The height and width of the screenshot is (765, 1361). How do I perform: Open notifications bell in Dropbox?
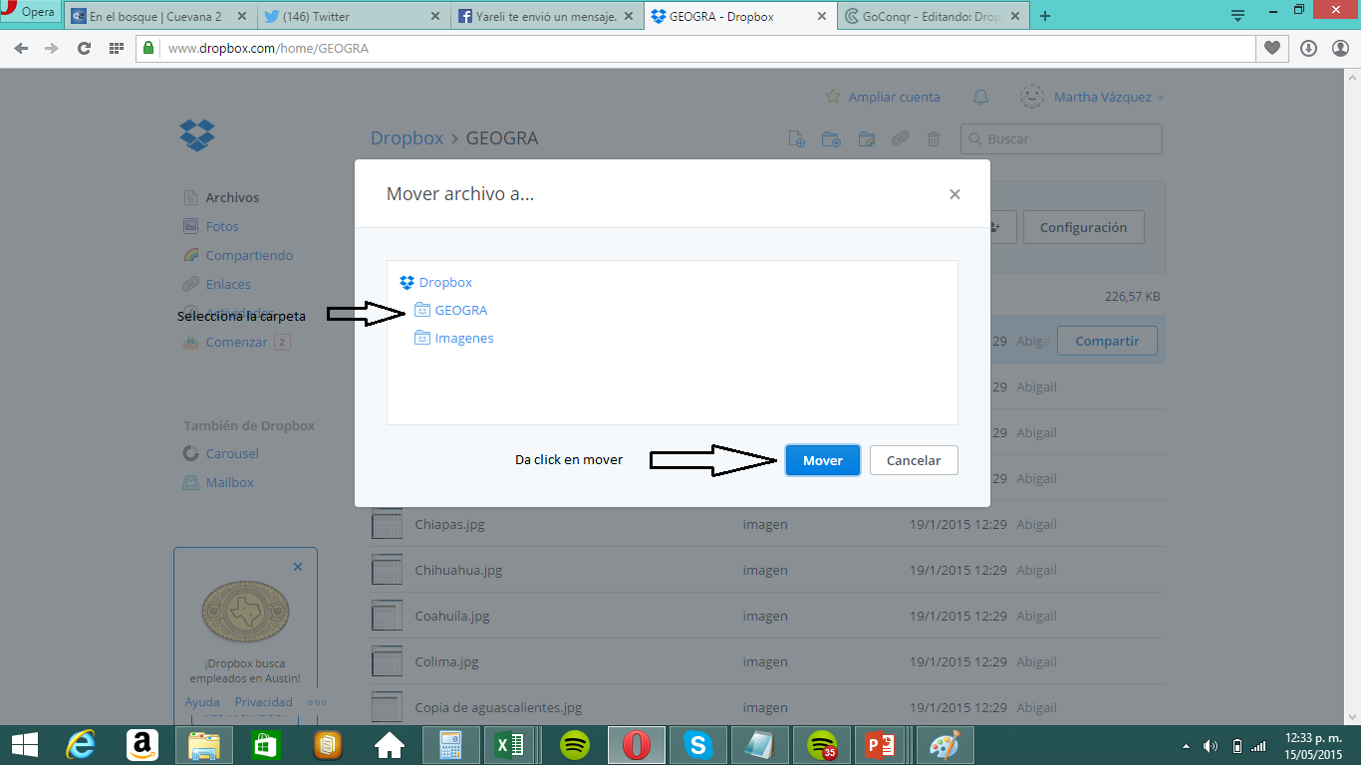980,97
